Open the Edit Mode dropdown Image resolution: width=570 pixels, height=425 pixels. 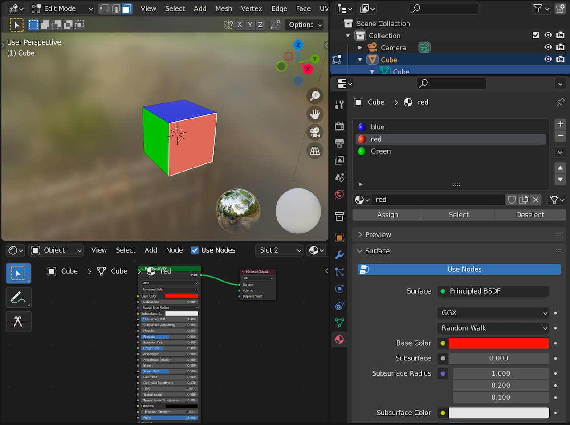pos(62,9)
